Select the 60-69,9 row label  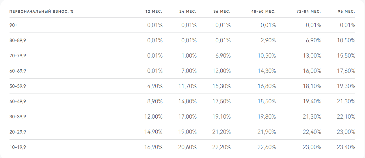pos(18,71)
